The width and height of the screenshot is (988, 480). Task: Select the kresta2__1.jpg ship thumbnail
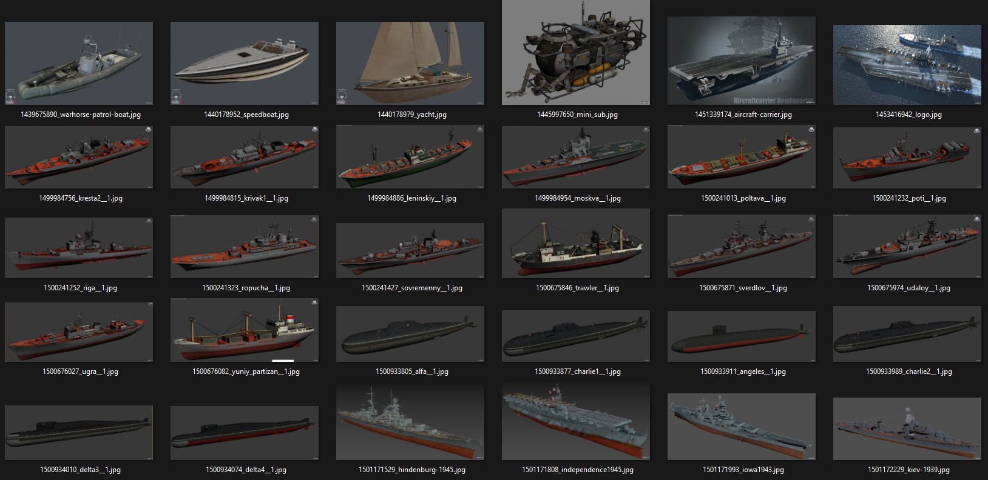point(79,157)
